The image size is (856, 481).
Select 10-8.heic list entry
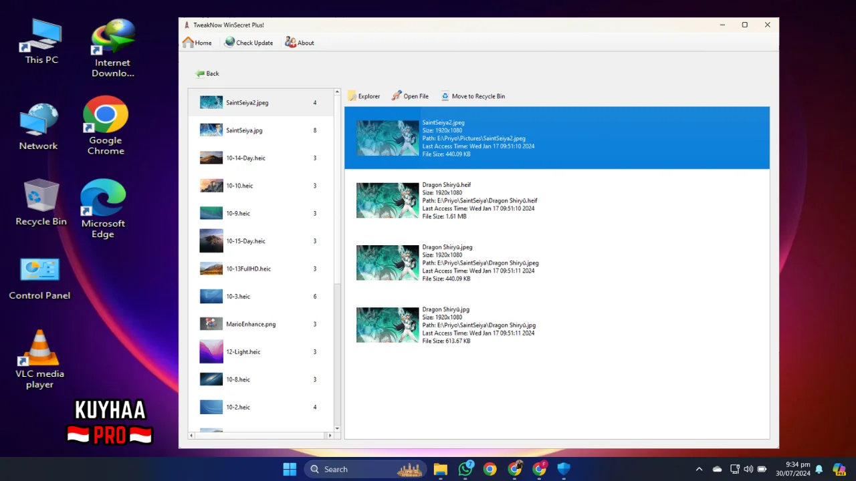[261, 379]
